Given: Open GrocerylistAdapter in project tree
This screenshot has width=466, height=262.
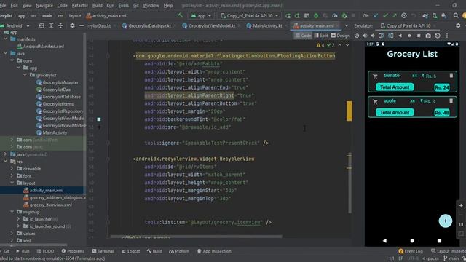Looking at the screenshot, I should pyautogui.click(x=58, y=82).
